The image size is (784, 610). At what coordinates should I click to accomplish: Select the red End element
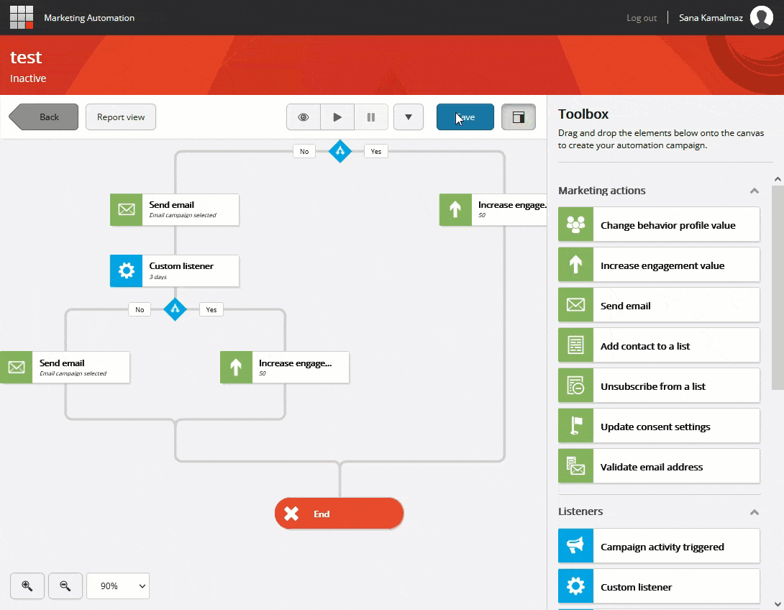339,514
